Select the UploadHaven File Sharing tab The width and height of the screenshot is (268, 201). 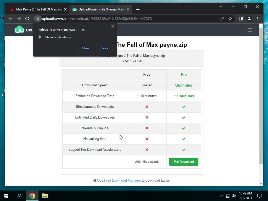coord(101,9)
